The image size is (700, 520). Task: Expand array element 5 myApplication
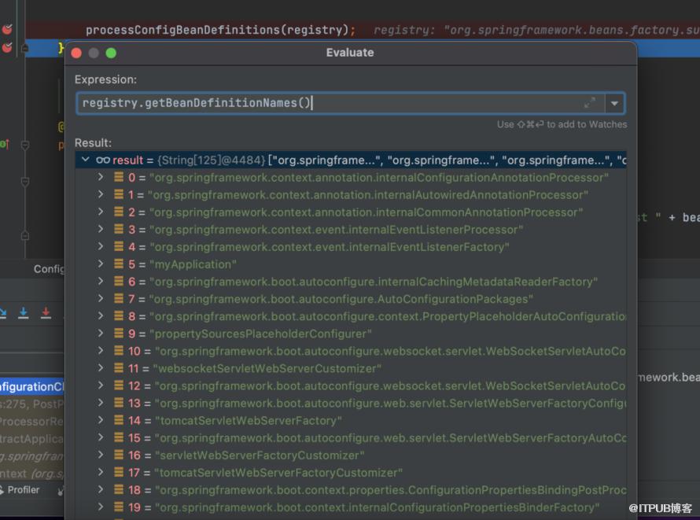(101, 264)
